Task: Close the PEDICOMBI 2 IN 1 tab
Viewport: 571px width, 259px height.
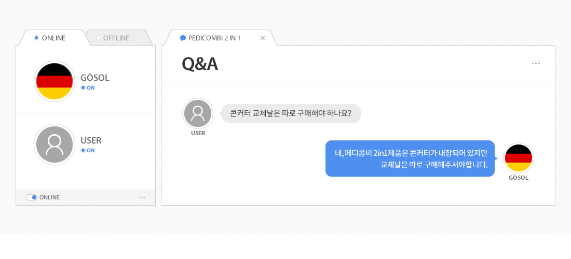Action: coord(263,38)
